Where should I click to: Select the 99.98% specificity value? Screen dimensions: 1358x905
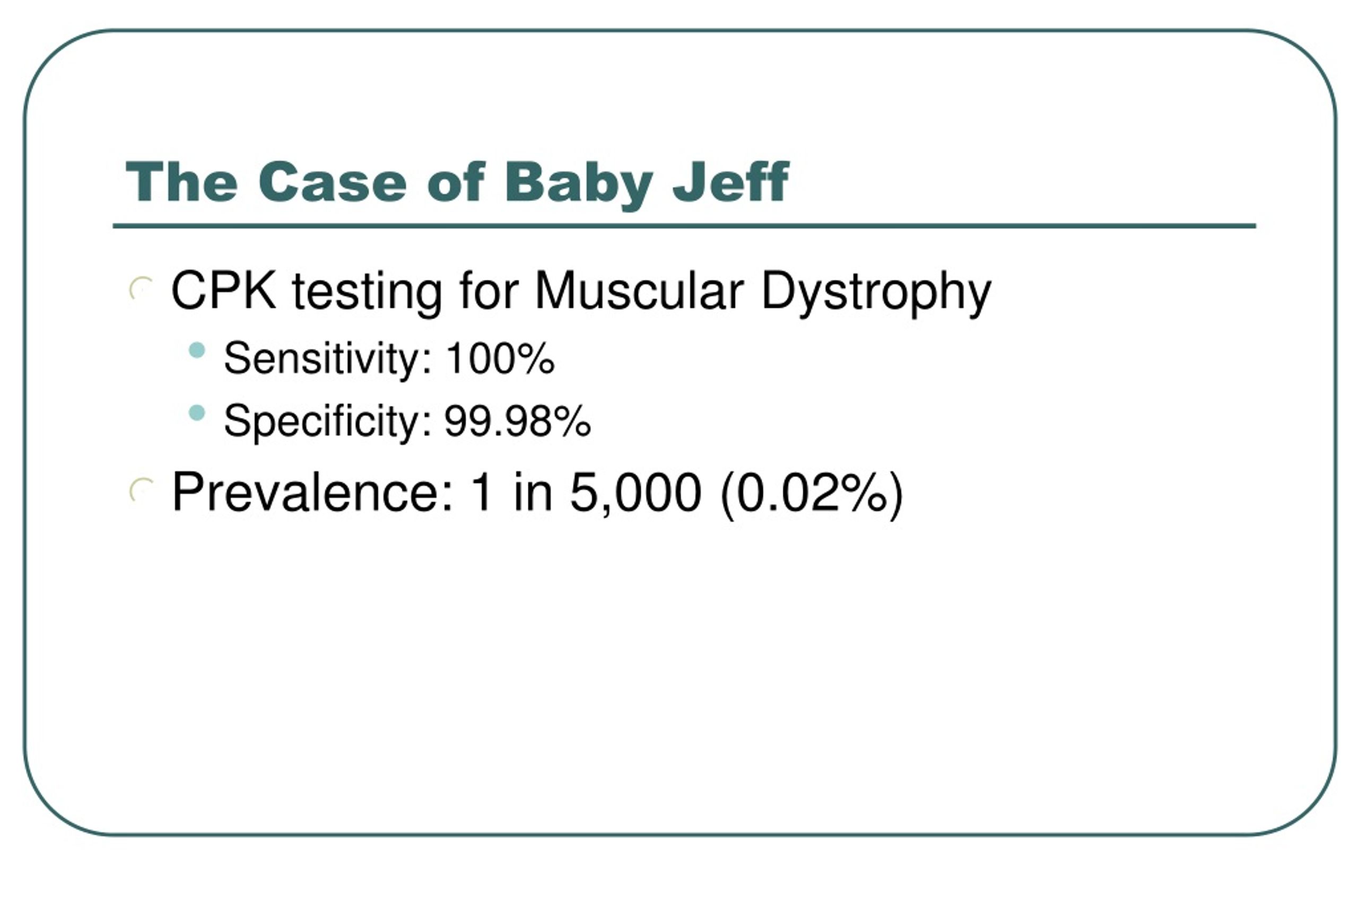517,421
